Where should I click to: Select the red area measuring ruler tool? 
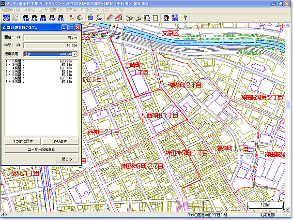pos(119,18)
